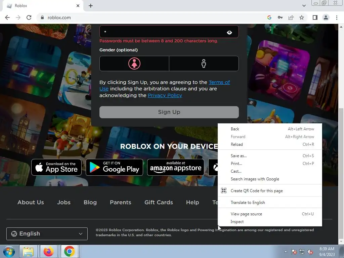Open the Blog footer link
This screenshot has height=258, width=344.
90,202
